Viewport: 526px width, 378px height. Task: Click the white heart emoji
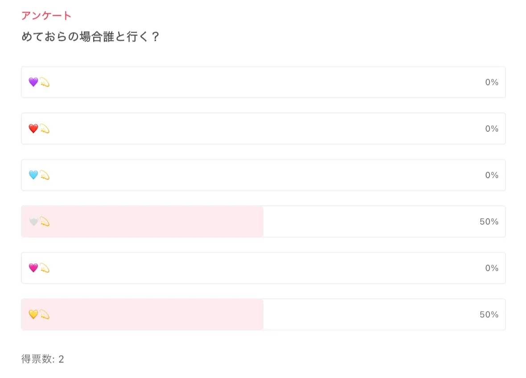point(33,221)
